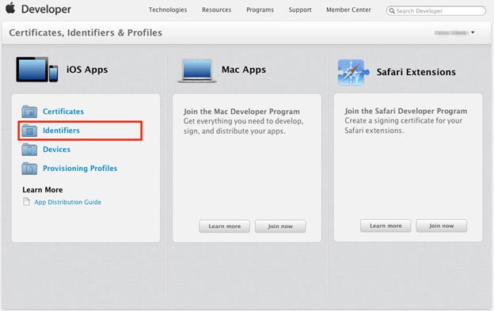Click the App Distribution Guide document icon

(26, 202)
